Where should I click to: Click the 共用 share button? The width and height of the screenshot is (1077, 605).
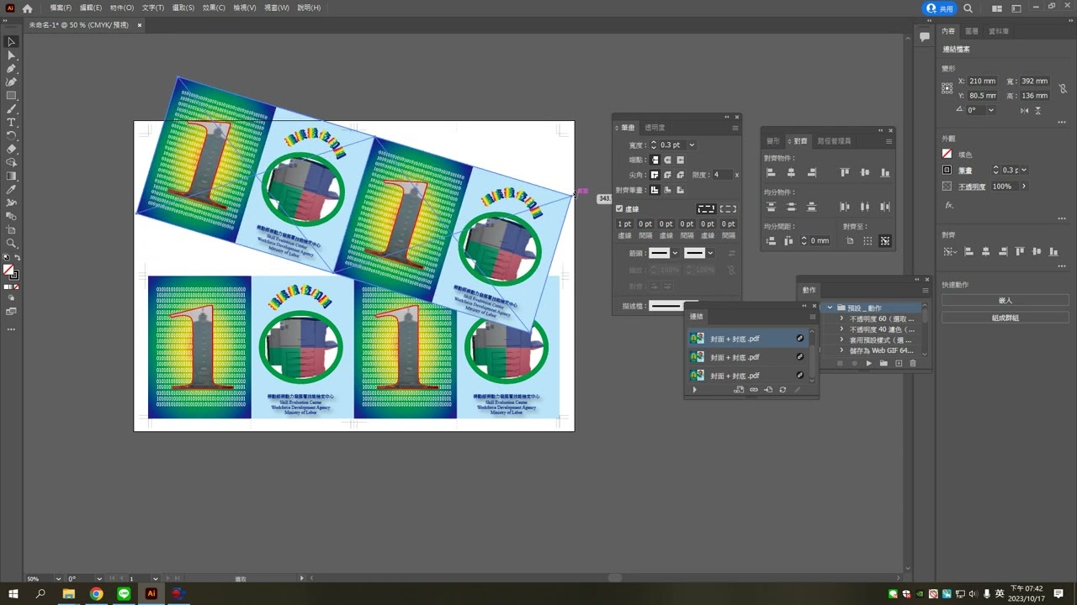[x=940, y=8]
